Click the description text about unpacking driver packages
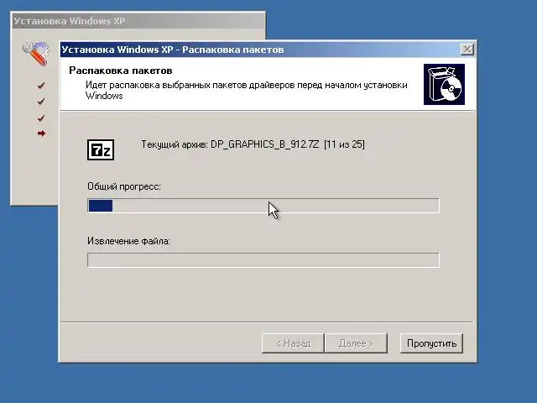The image size is (537, 403). point(246,90)
